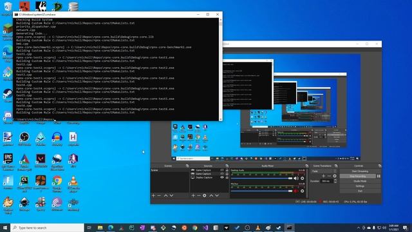Image resolution: width=412 pixels, height=232 pixels.
Task: Click Visual Studio icon in taskbar
Action: point(205,227)
